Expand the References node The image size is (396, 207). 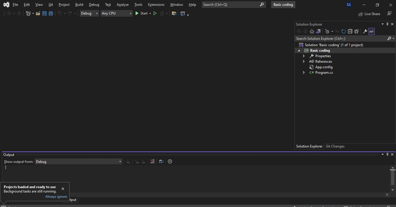(304, 62)
